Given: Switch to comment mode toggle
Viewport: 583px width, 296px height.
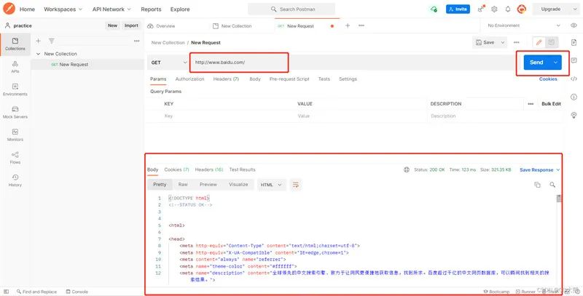Looking at the screenshot, I should coord(552,43).
